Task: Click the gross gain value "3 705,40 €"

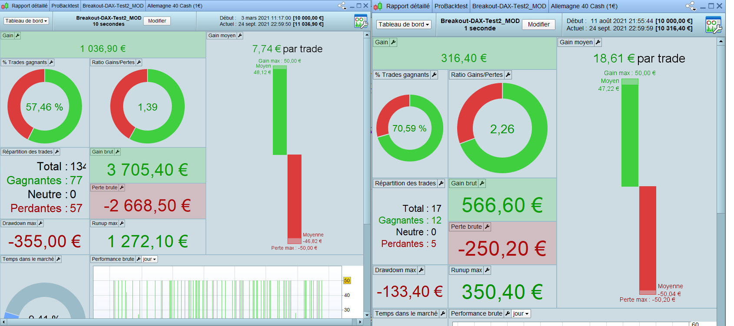Action: [x=147, y=170]
